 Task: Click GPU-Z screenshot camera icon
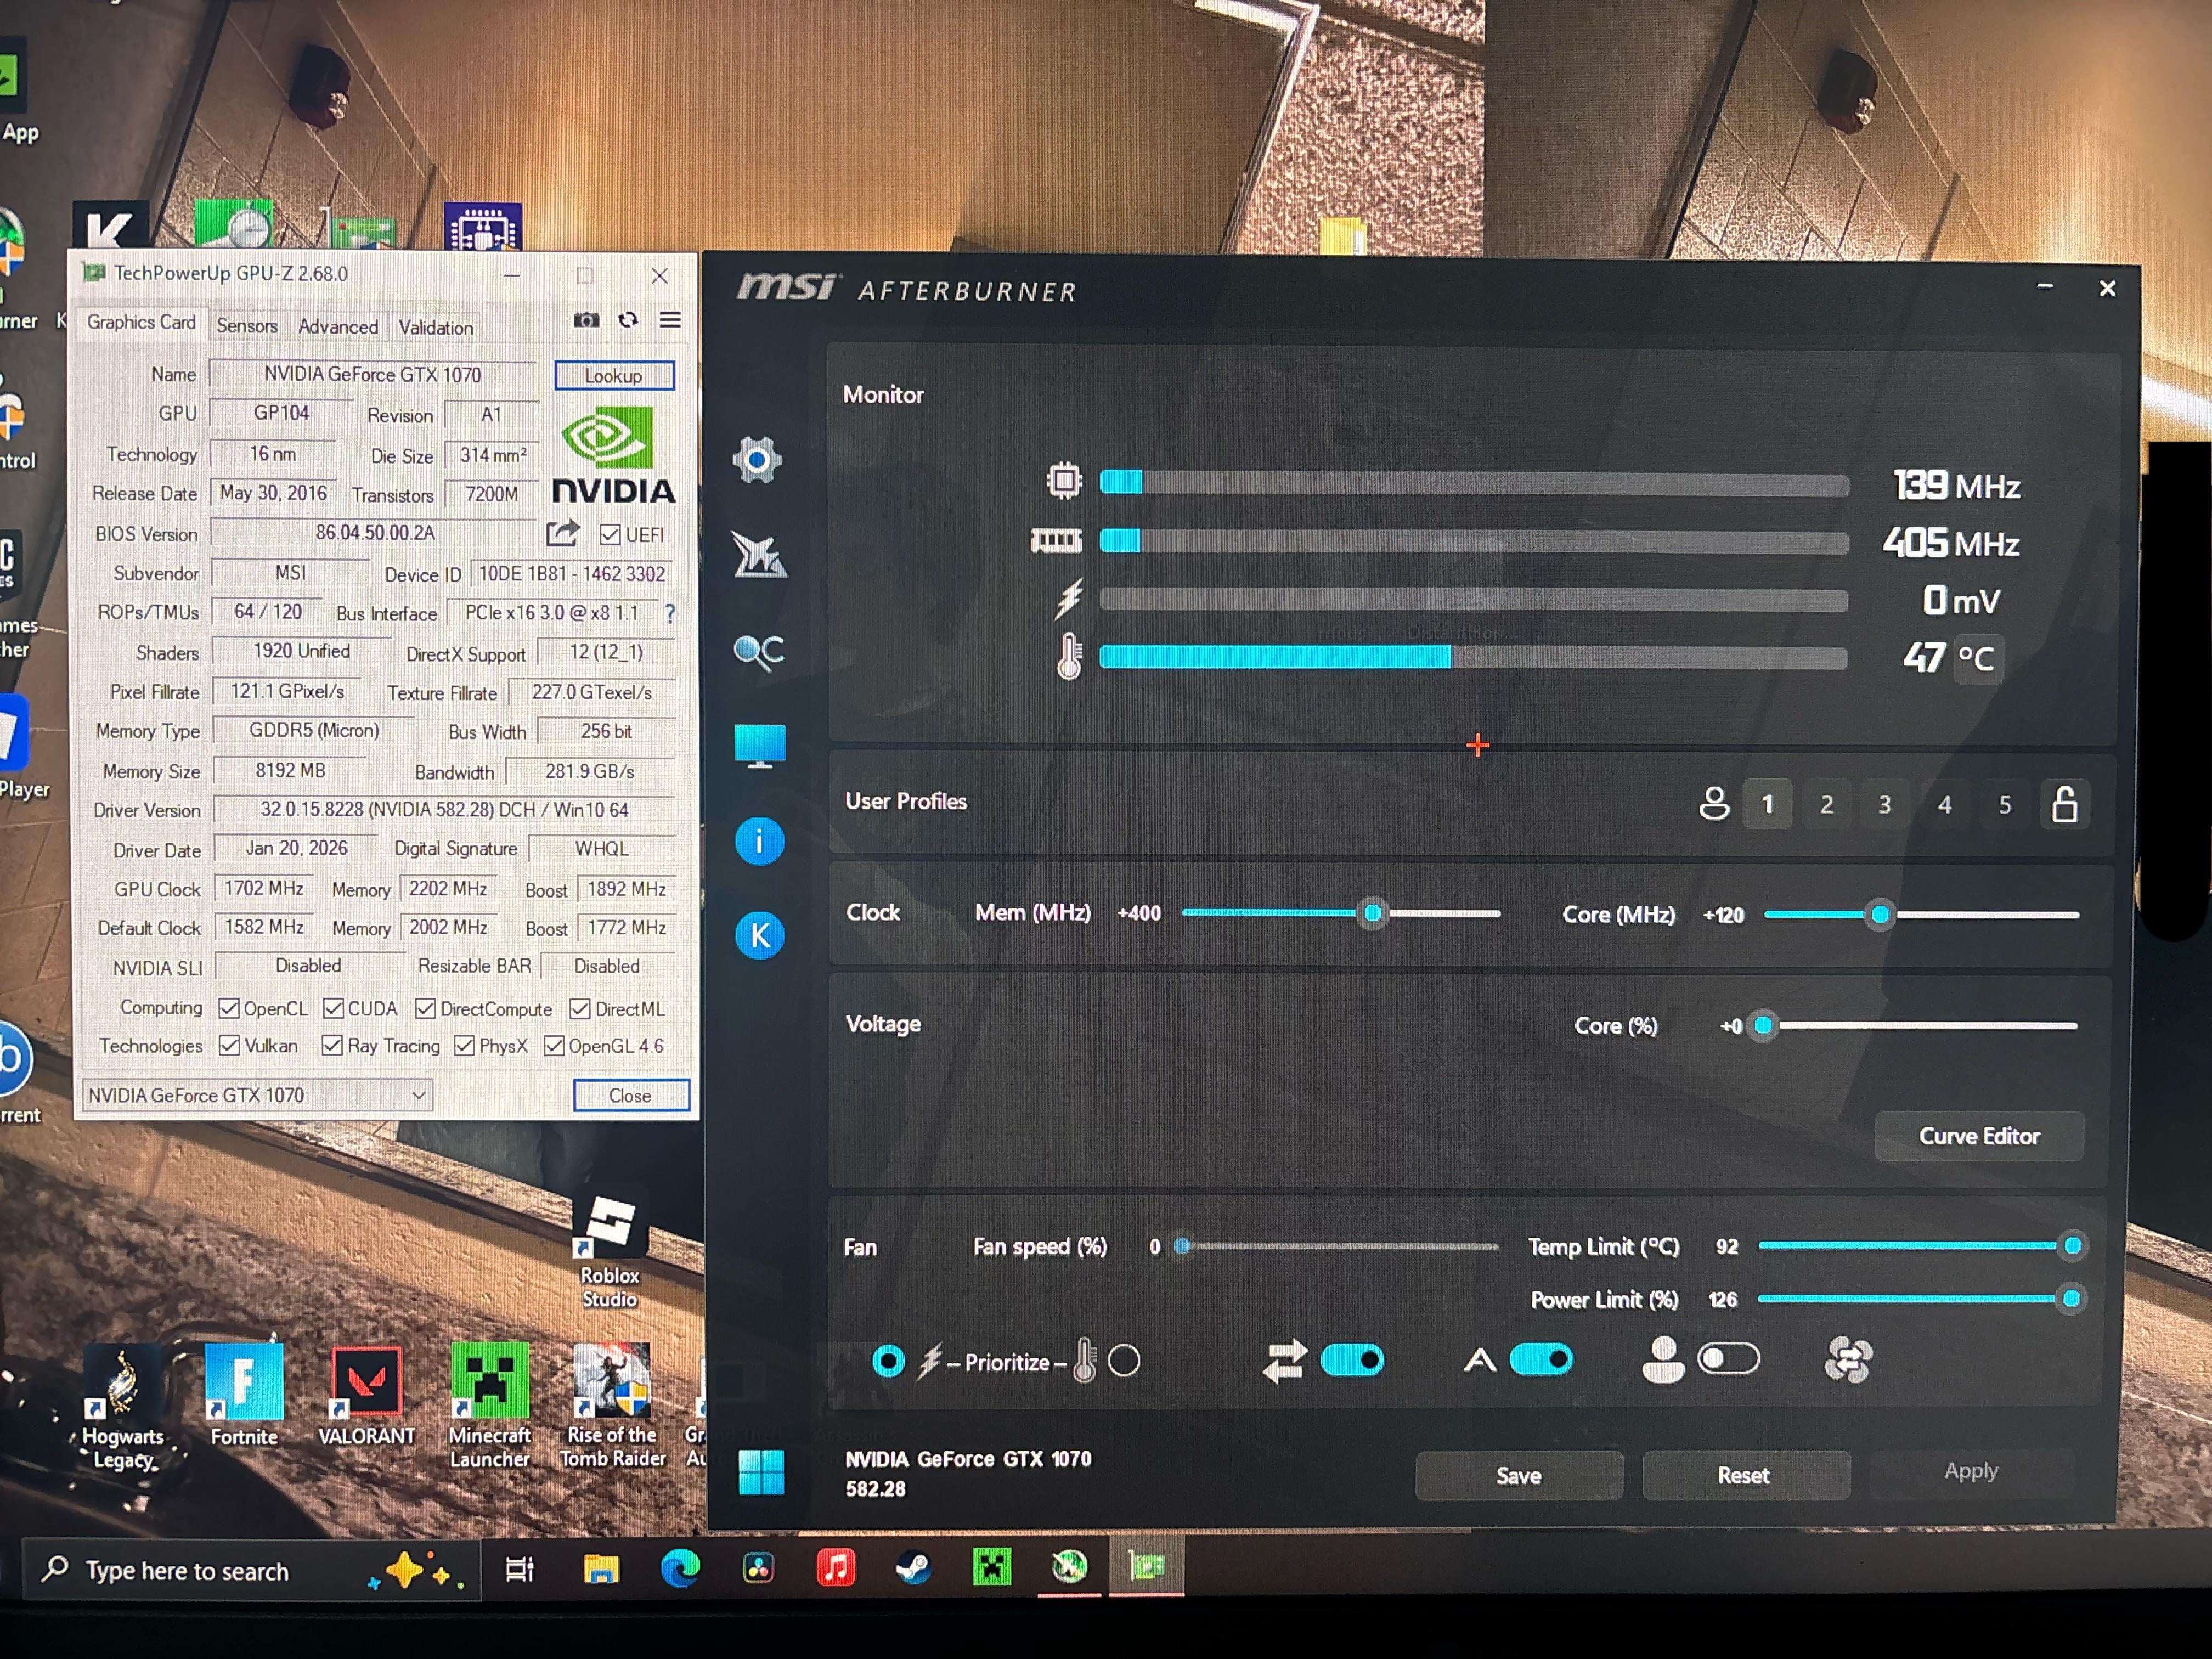pyautogui.click(x=587, y=320)
